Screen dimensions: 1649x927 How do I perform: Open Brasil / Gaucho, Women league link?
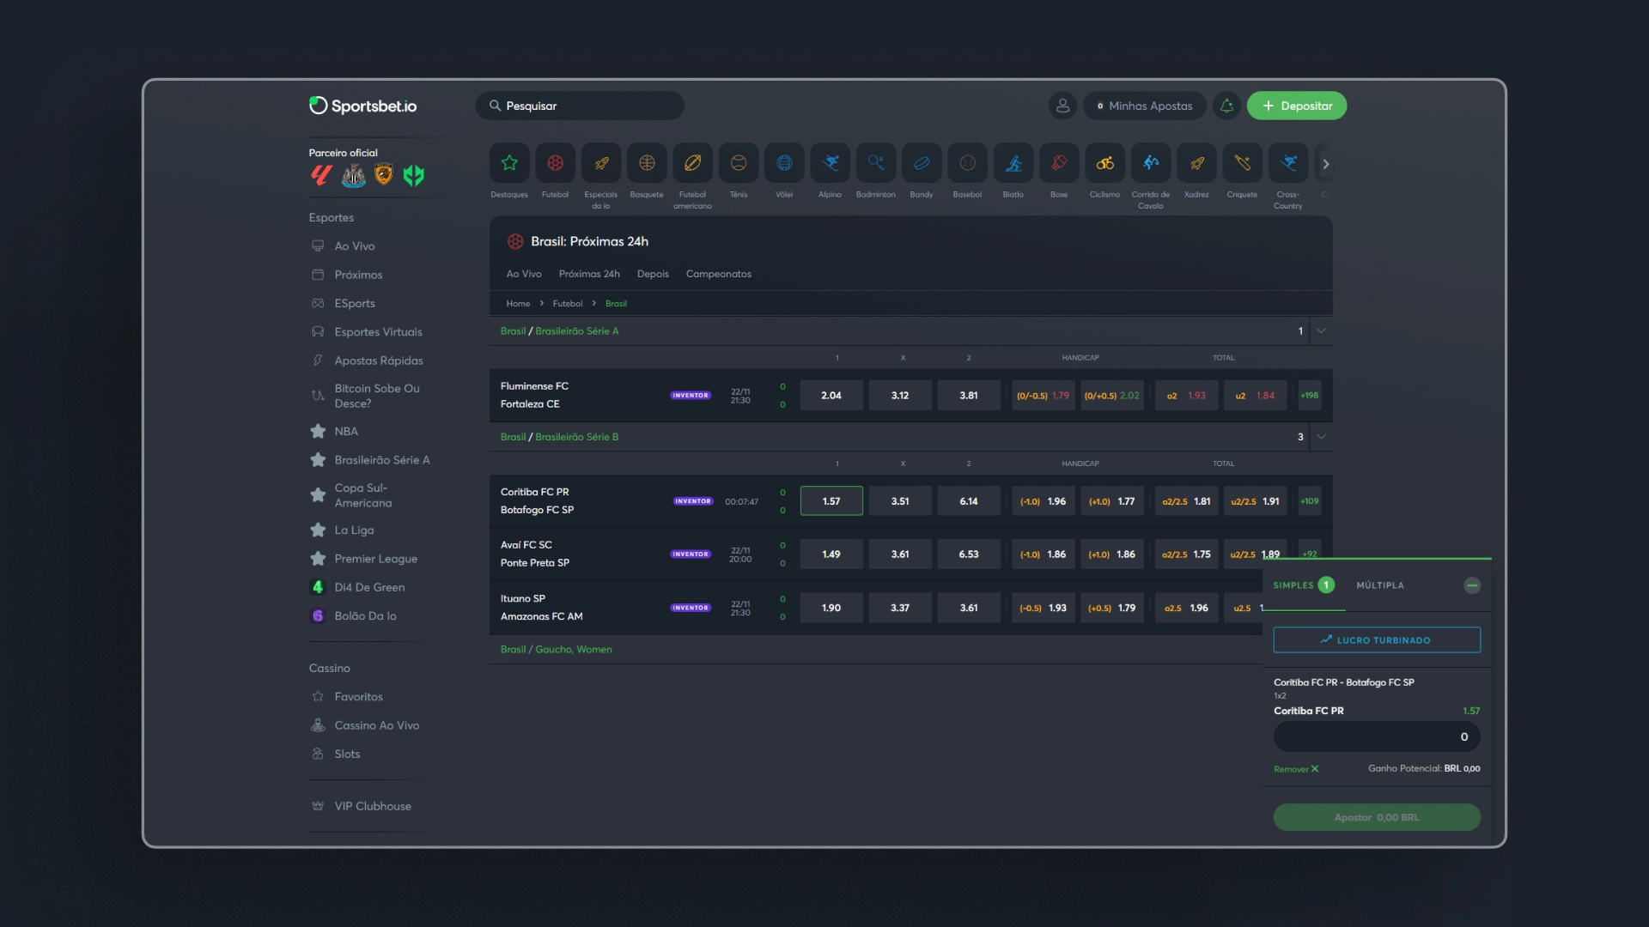556,650
